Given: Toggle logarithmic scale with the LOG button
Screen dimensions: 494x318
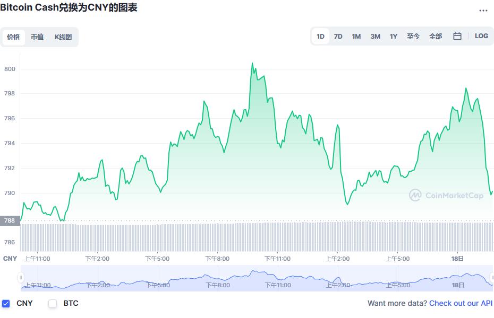Looking at the screenshot, I should pos(481,36).
